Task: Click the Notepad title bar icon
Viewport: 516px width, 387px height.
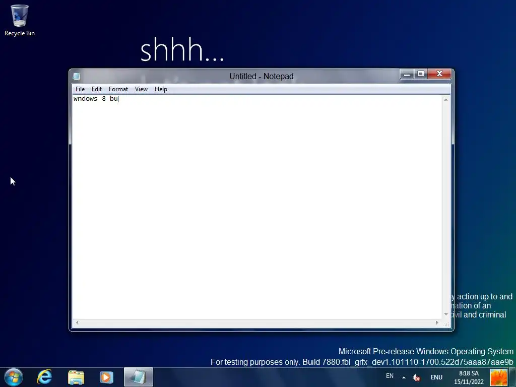Action: 77,76
